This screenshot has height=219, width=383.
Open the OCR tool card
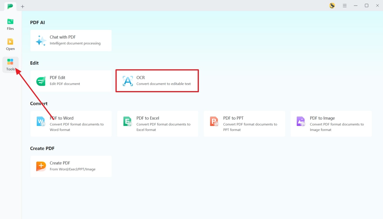157,81
